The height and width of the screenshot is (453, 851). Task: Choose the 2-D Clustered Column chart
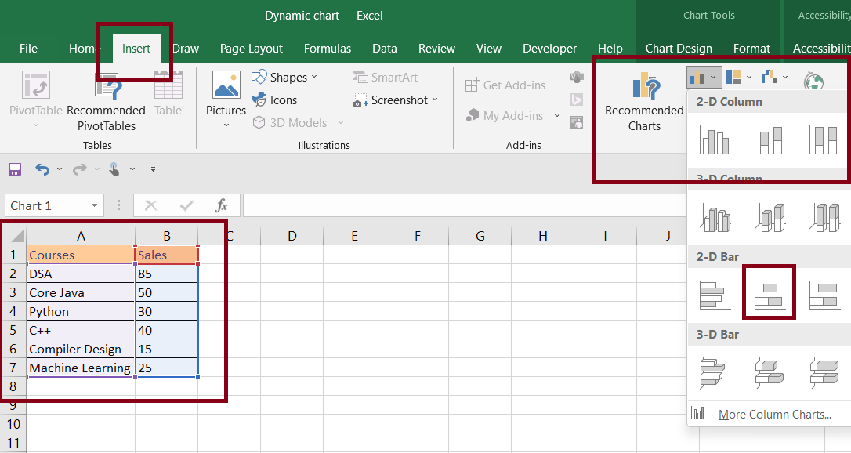pos(715,140)
